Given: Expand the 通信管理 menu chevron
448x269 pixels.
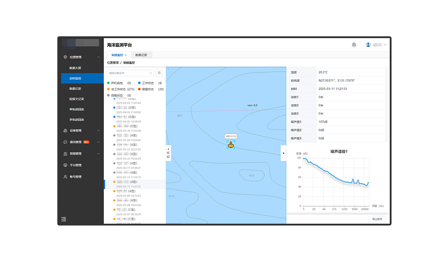Looking at the screenshot, I should (98, 142).
